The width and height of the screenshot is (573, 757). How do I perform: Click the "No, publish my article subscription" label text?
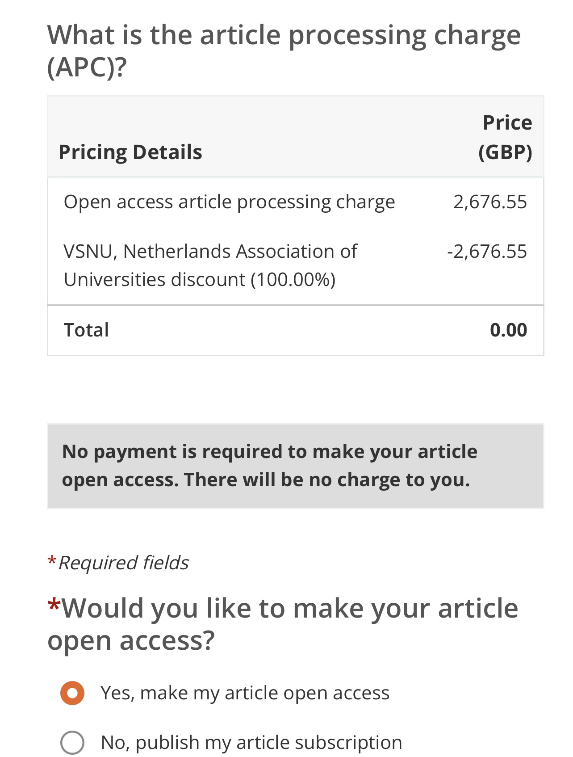[x=251, y=743]
